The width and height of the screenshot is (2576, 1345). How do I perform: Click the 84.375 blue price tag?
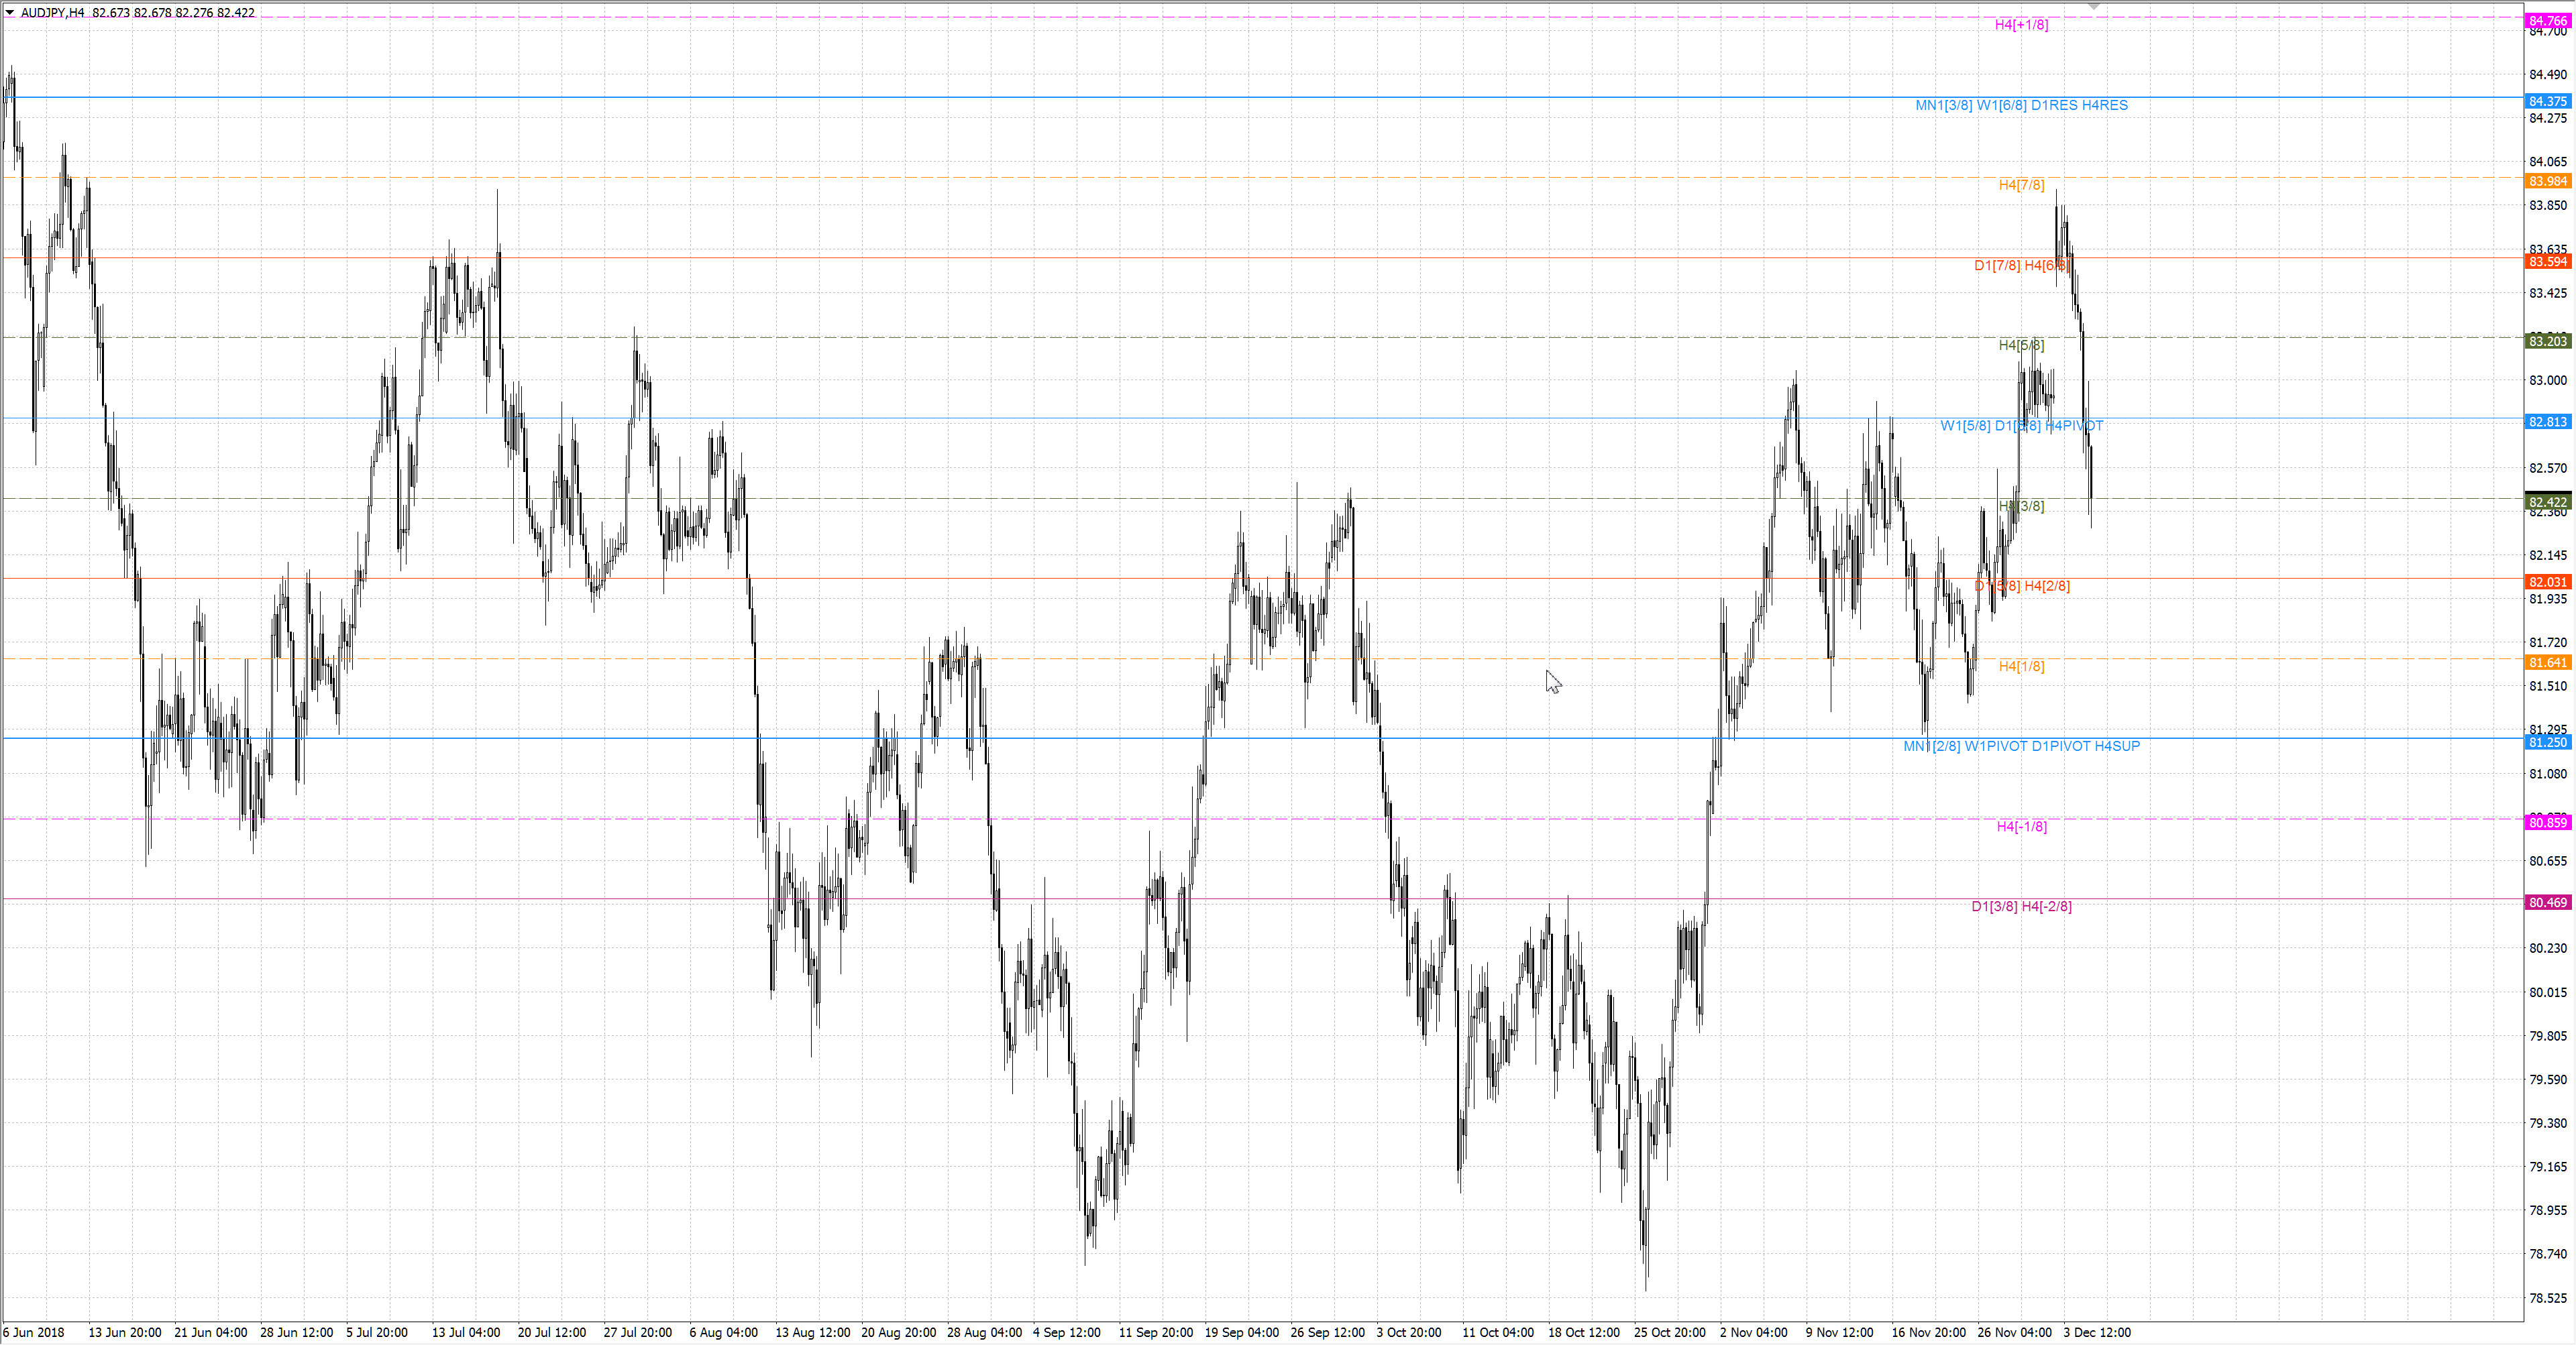[2547, 101]
